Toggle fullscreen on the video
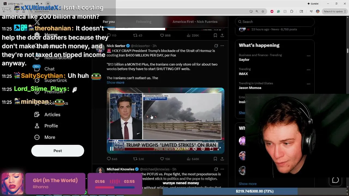The image size is (349, 196). (x=219, y=149)
